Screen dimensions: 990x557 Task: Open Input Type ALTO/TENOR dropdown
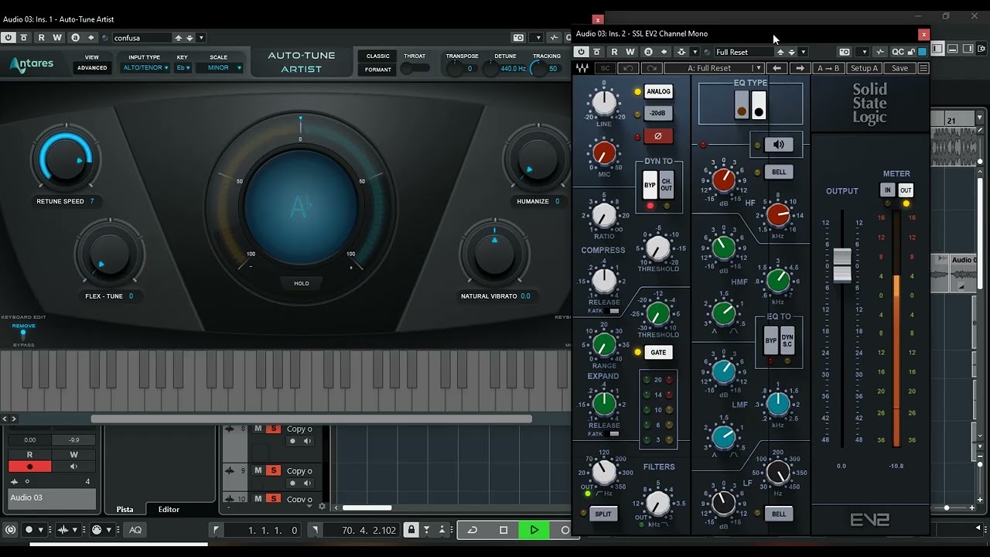[x=145, y=68]
